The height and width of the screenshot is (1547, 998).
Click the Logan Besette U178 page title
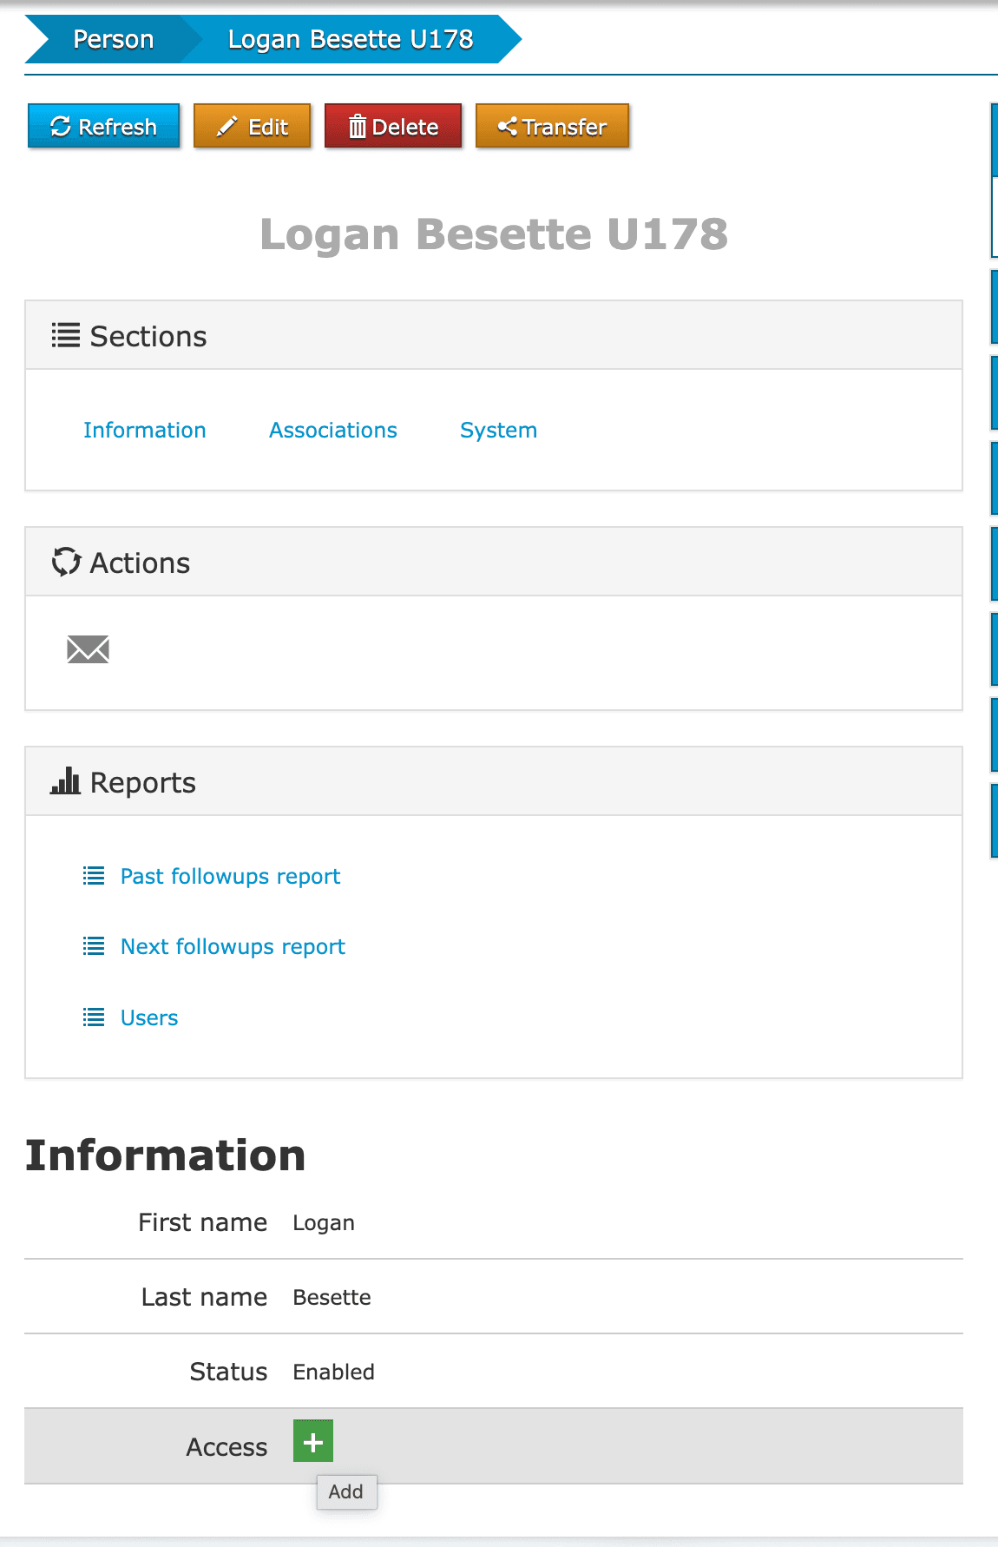pyautogui.click(x=494, y=234)
